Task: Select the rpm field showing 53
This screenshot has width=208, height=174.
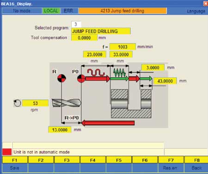Action: (35, 103)
